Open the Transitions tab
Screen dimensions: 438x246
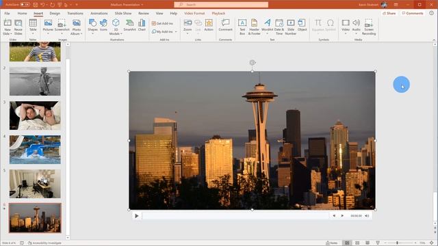[75, 14]
